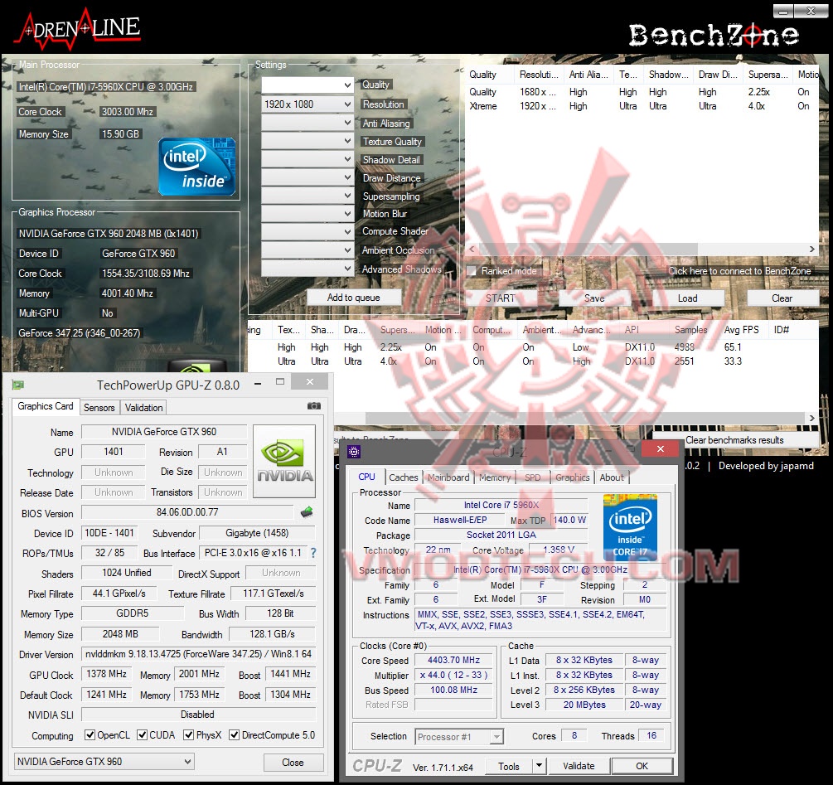This screenshot has width=833, height=785.
Task: Toggle the DirectCompute 5.0 checkbox
Action: (x=234, y=735)
